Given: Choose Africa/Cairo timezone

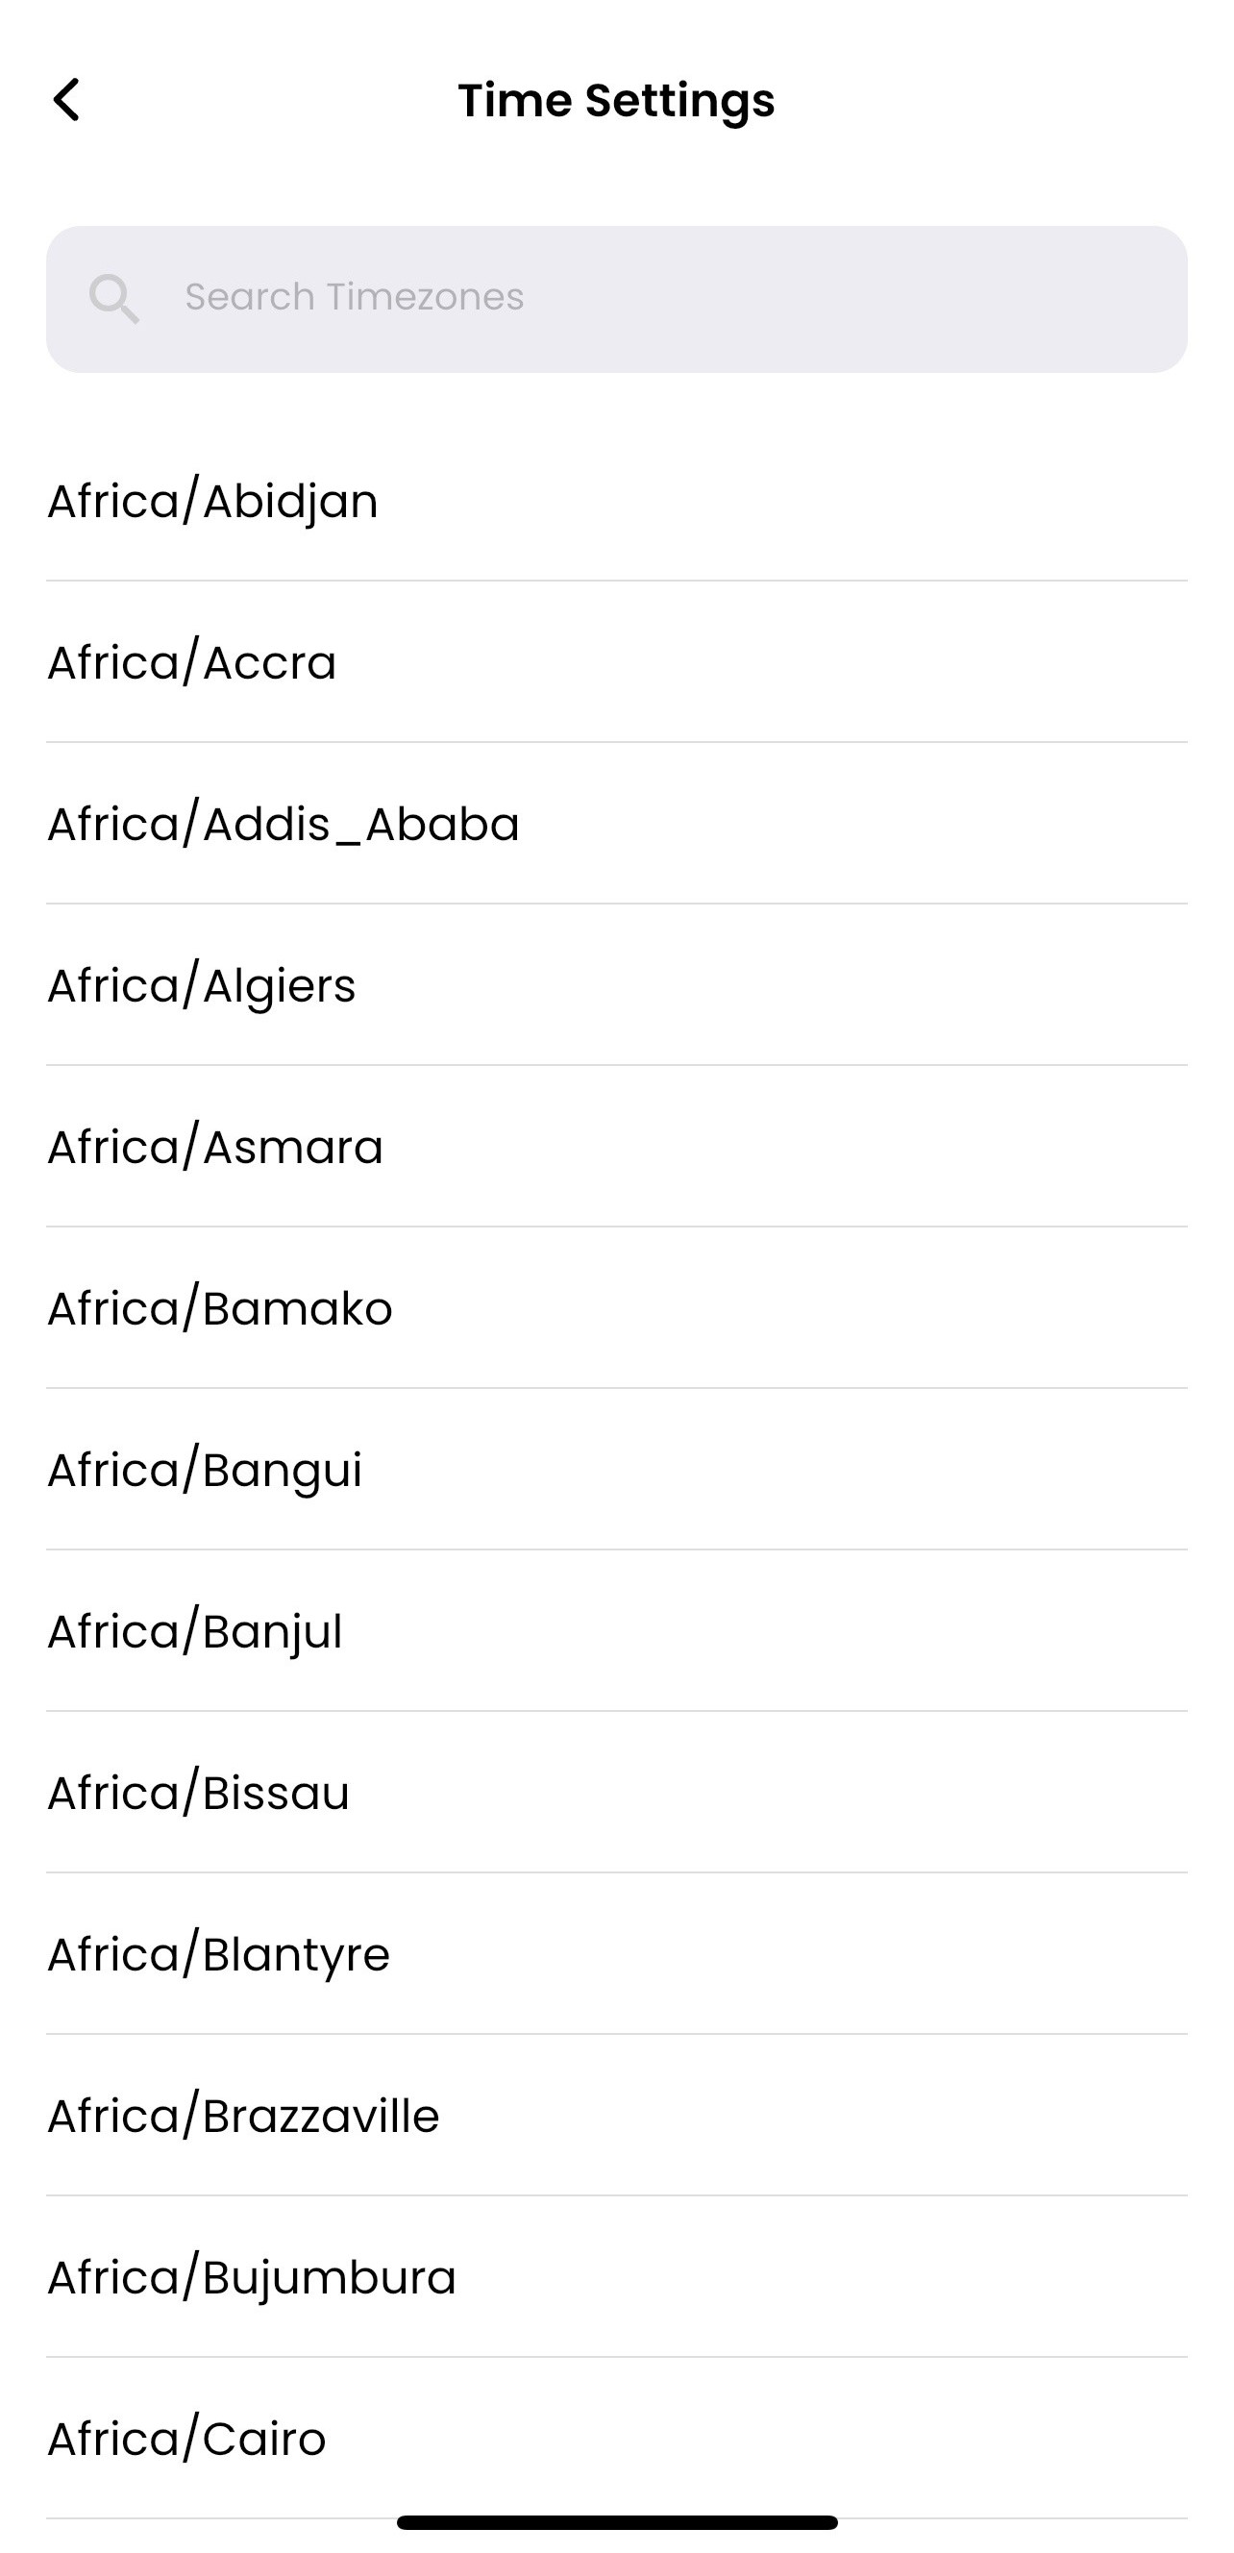Looking at the screenshot, I should pyautogui.click(x=616, y=2439).
